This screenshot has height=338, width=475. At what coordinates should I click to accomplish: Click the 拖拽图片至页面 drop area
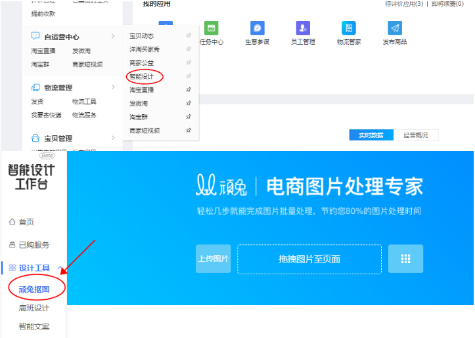pos(309,259)
